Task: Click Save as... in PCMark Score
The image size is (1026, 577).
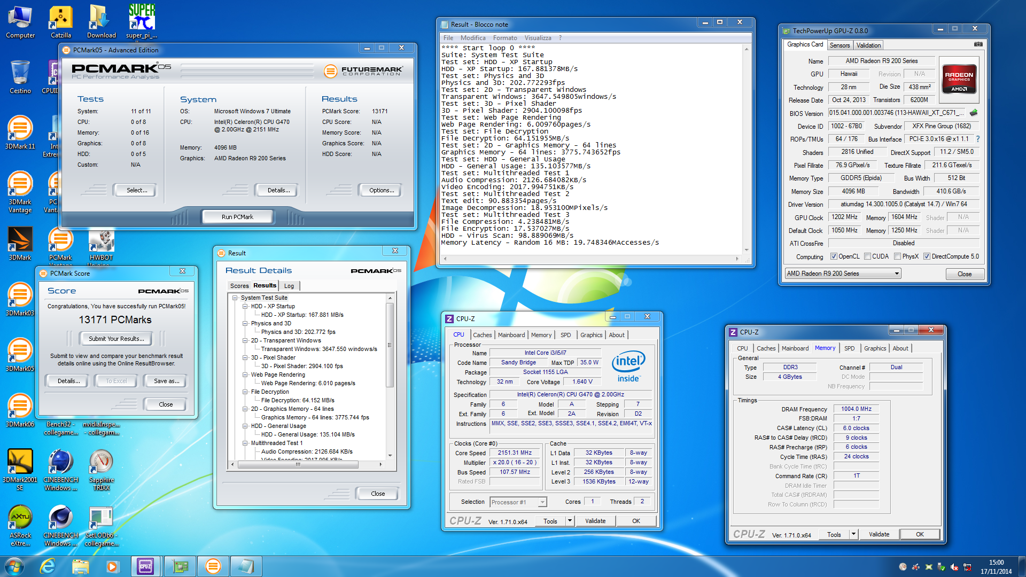Action: (x=166, y=381)
